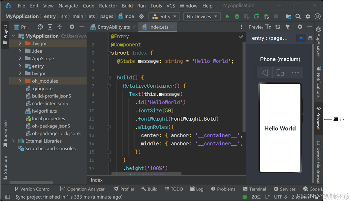
Task: Expand the .hvigor folder
Action: tap(20, 43)
